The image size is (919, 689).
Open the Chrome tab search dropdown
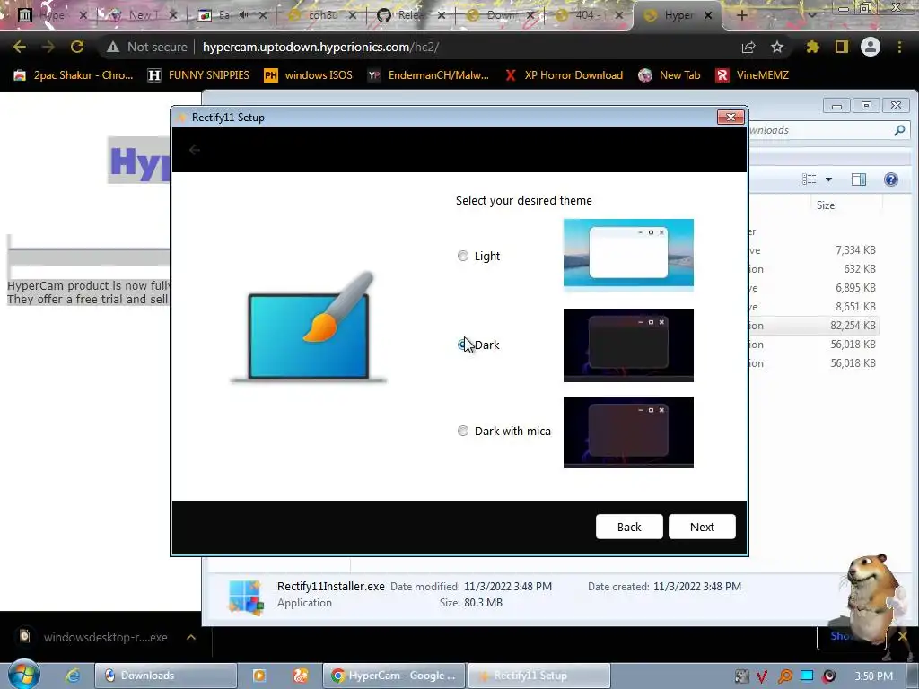pos(812,15)
